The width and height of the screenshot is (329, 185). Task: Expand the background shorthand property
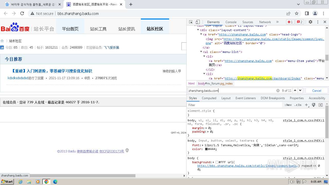pos(214,162)
